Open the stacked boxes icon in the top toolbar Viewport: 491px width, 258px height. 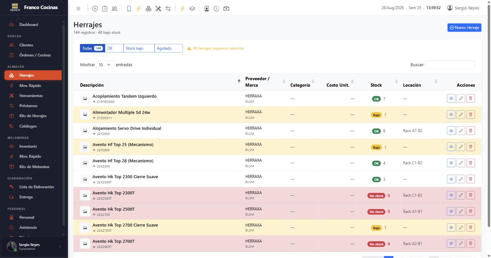tap(148, 9)
